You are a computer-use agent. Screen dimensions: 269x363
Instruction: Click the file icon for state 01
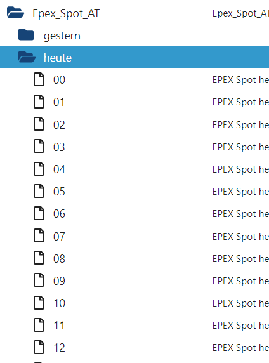[x=39, y=102]
